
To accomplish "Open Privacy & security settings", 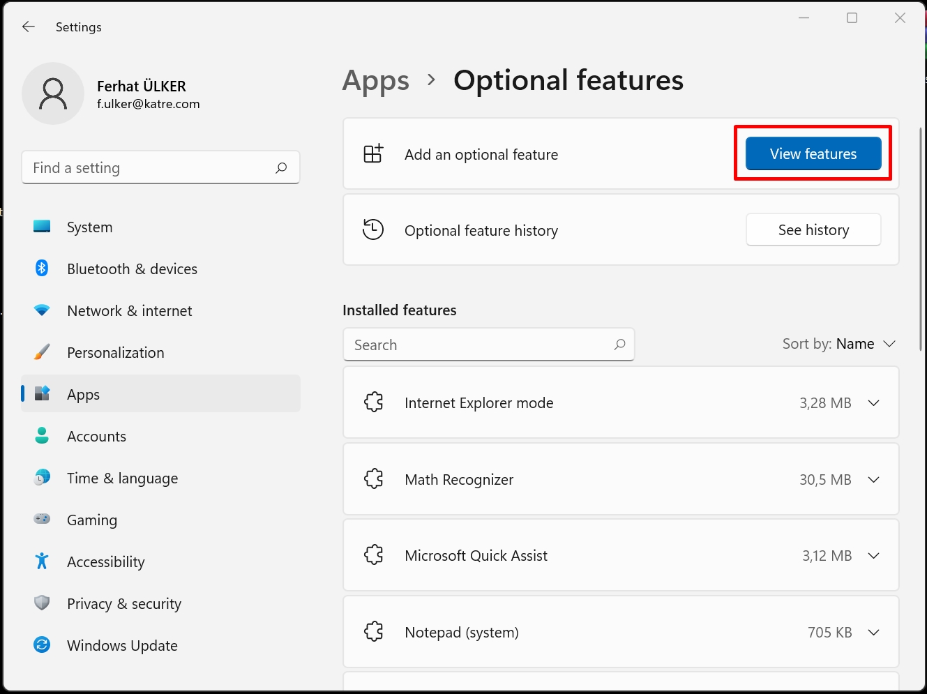I will pyautogui.click(x=161, y=603).
